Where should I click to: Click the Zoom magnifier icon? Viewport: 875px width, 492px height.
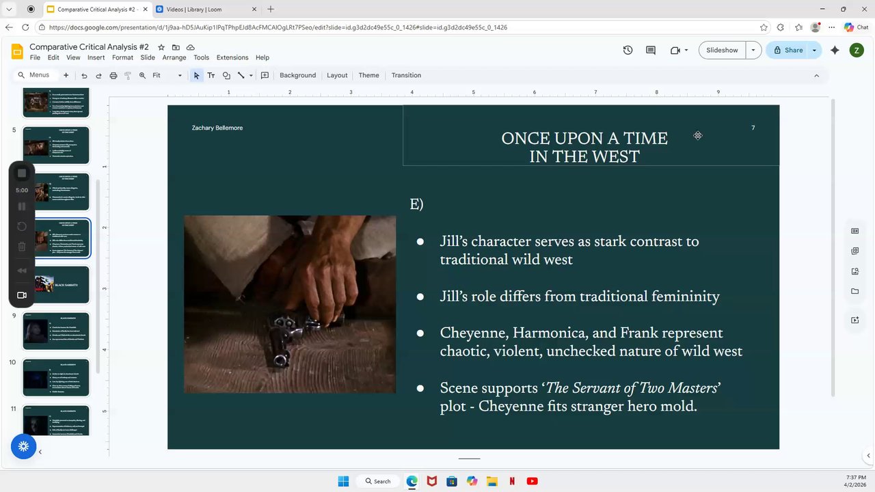142,75
